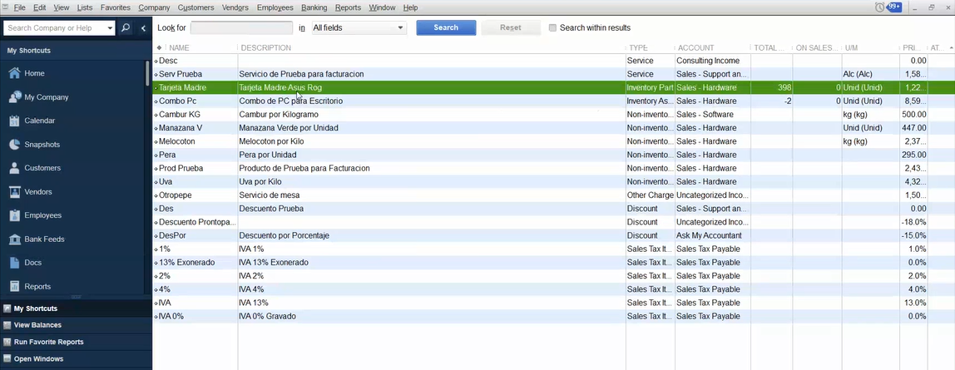
Task: Click the diamond column header icon
Action: click(x=159, y=47)
